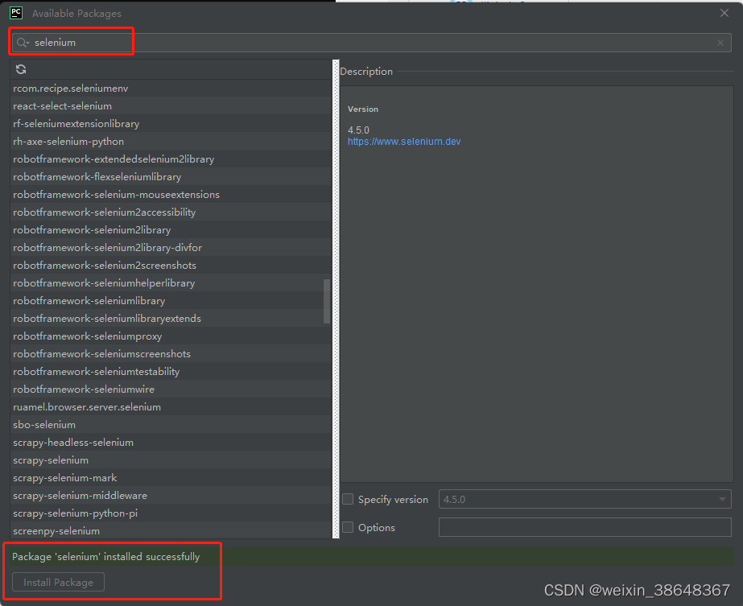The width and height of the screenshot is (743, 606).
Task: Select robotframework-seleniumlibrary package
Action: click(x=171, y=301)
